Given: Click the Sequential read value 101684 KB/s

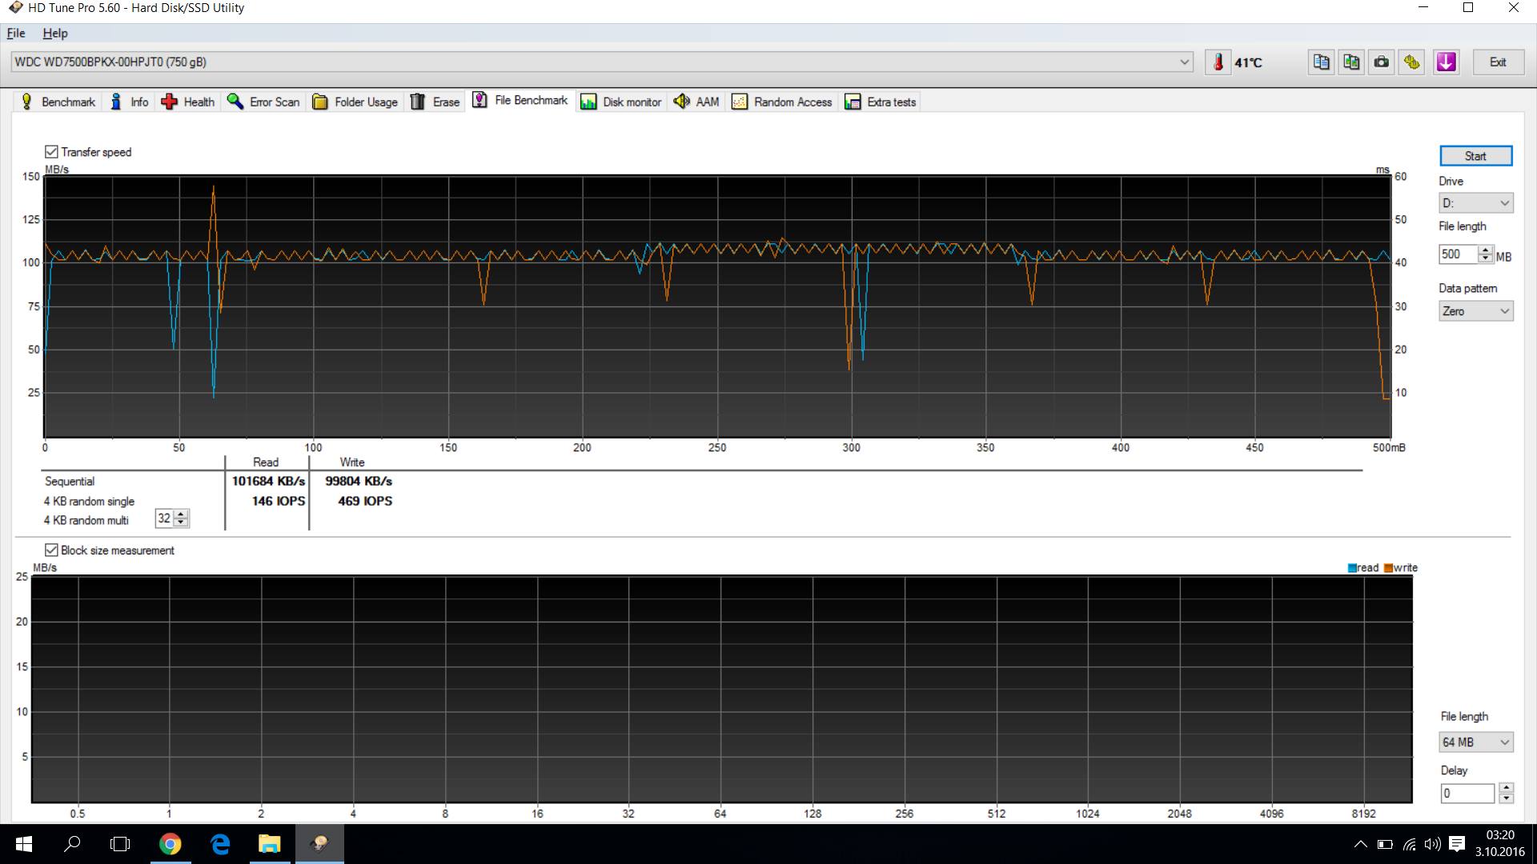Looking at the screenshot, I should pos(268,482).
